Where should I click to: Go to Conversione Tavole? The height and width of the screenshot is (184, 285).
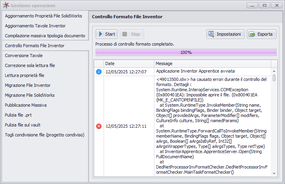pos(24,56)
